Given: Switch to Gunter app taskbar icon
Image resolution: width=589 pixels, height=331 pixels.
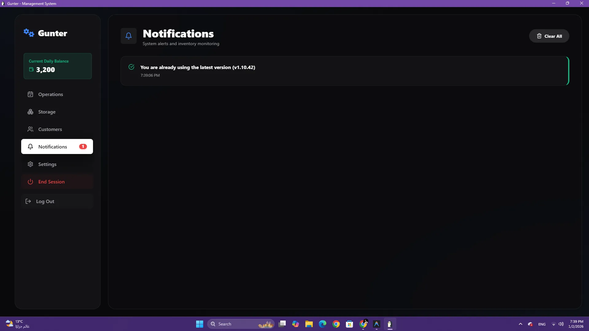Looking at the screenshot, I should tap(390, 324).
